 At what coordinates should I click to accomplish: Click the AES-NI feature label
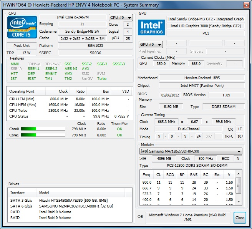71,69
